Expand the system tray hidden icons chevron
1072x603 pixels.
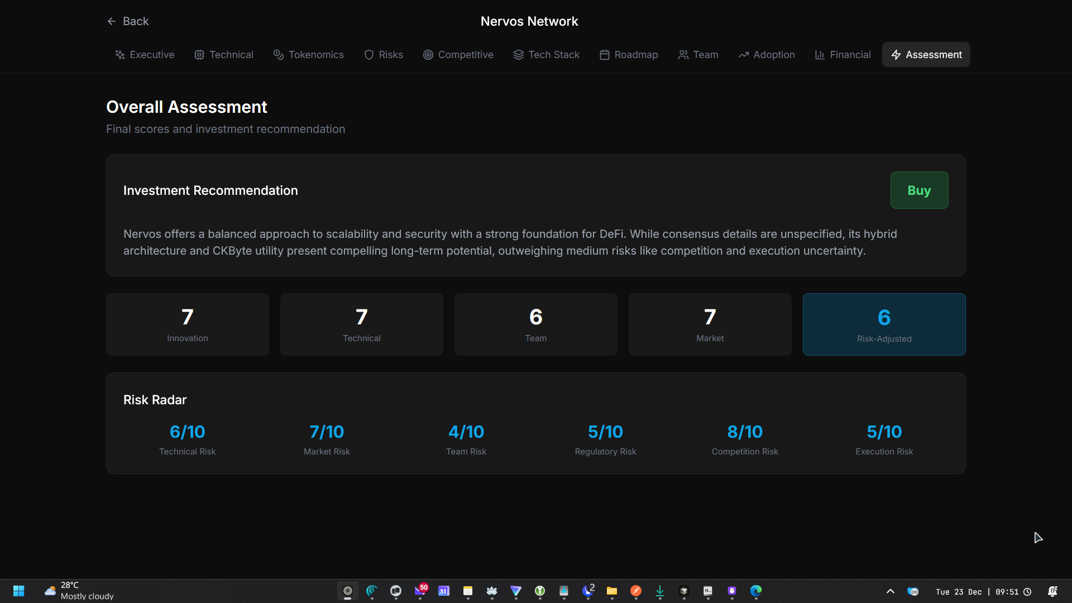click(891, 591)
